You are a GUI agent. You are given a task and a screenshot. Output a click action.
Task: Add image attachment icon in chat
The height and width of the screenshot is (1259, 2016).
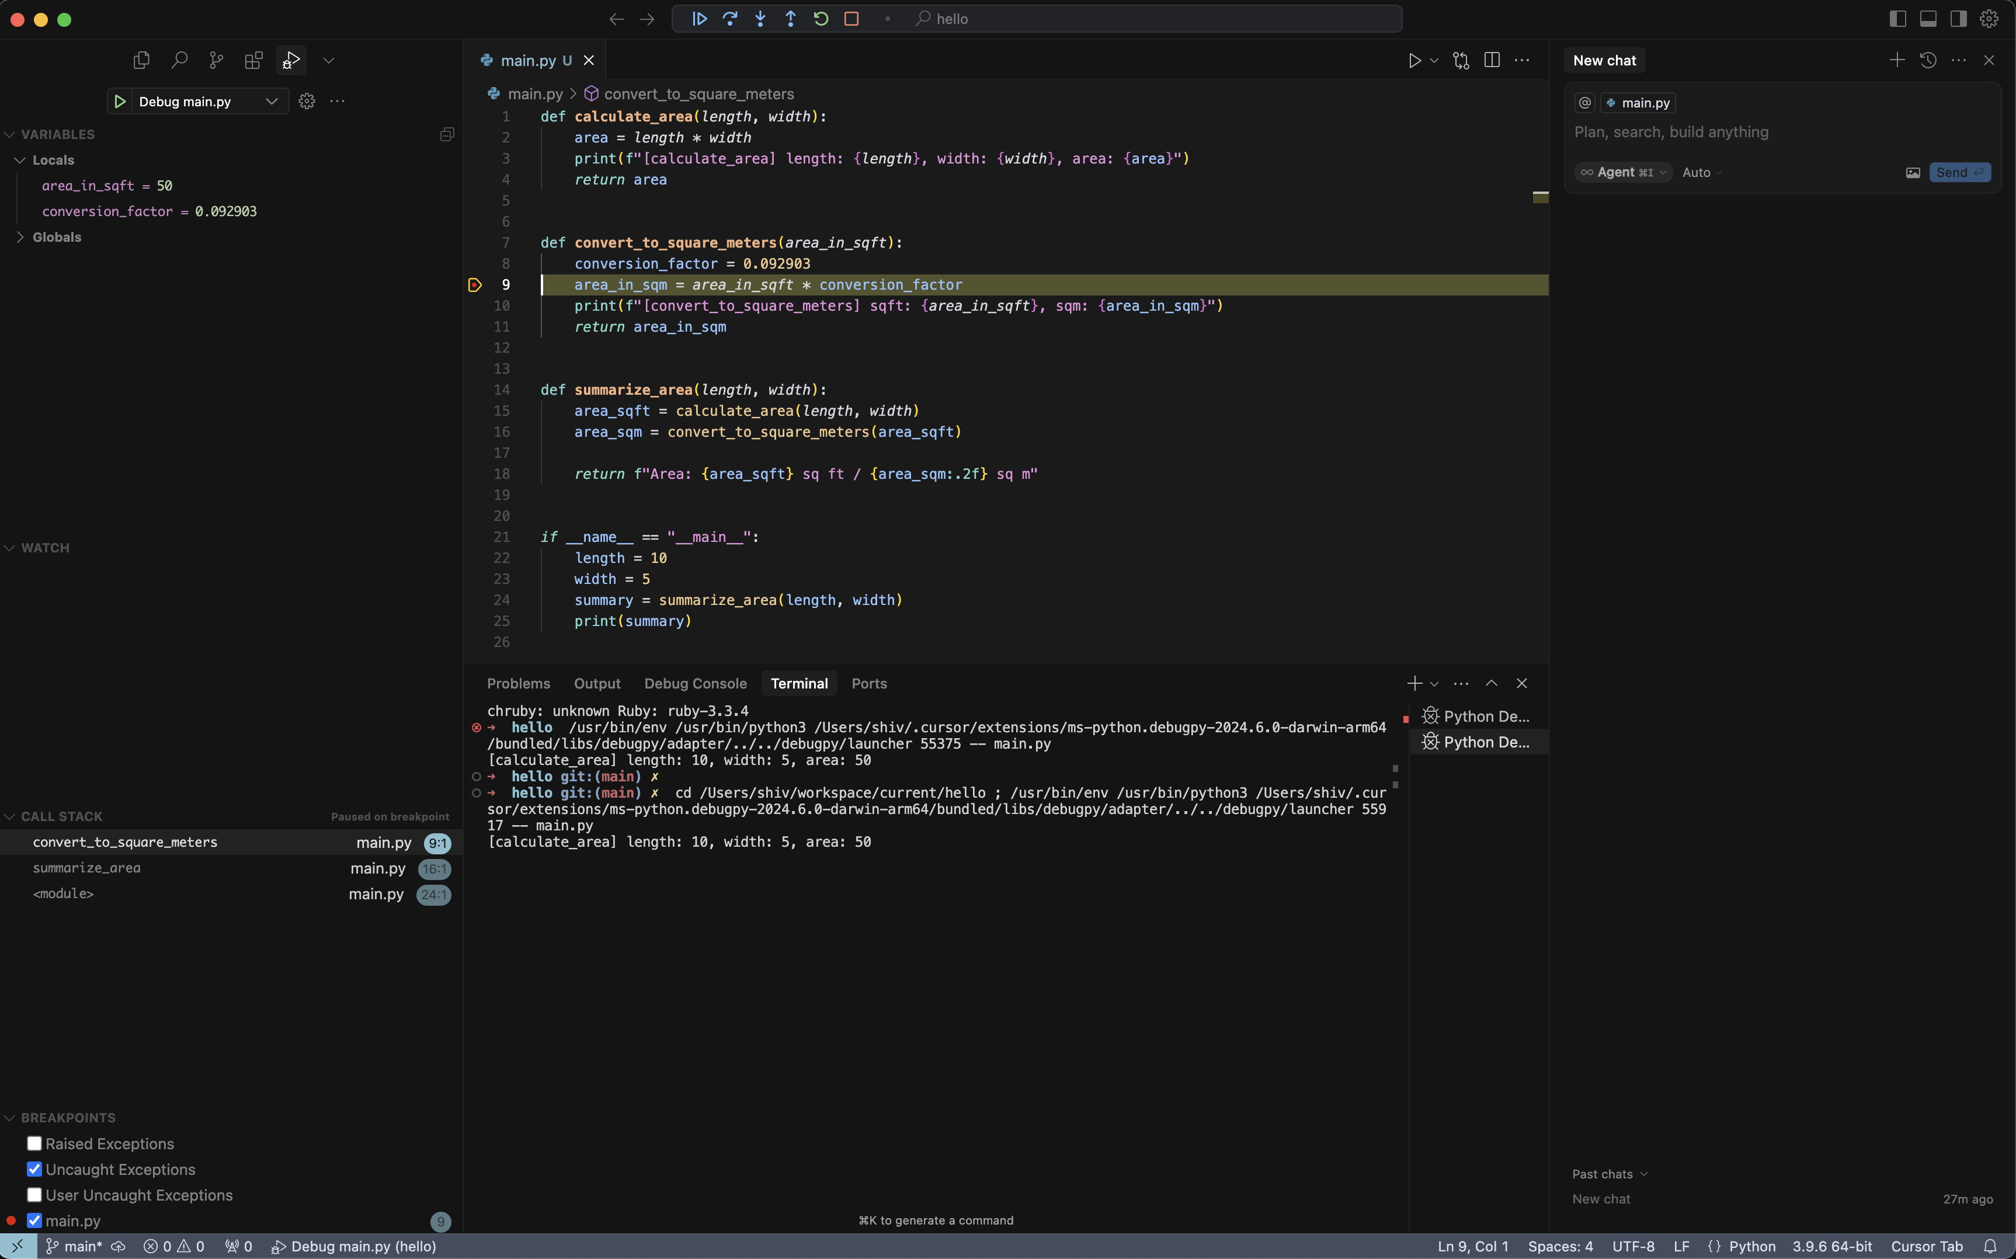tap(1913, 172)
